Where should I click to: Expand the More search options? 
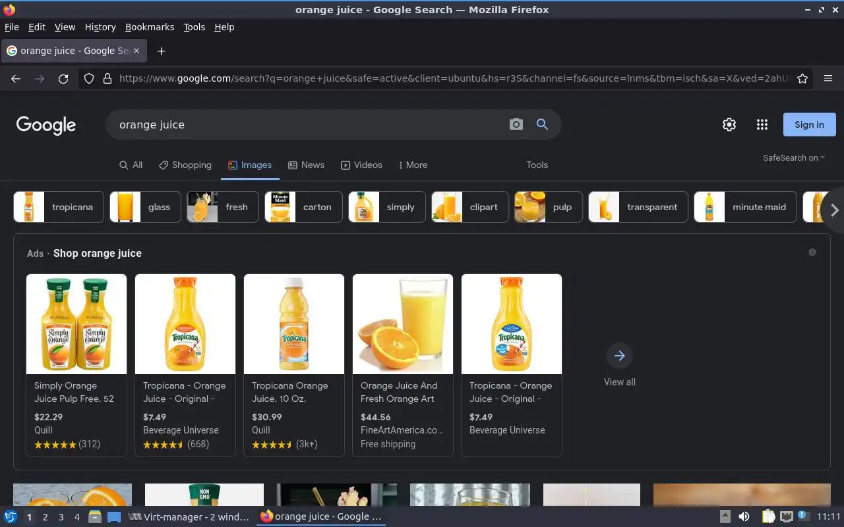click(413, 165)
